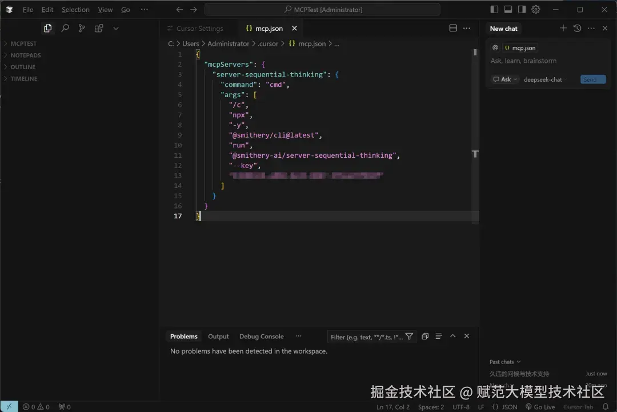This screenshot has height=412, width=617.
Task: Open the deepseek-chat model selector
Action: pos(543,79)
